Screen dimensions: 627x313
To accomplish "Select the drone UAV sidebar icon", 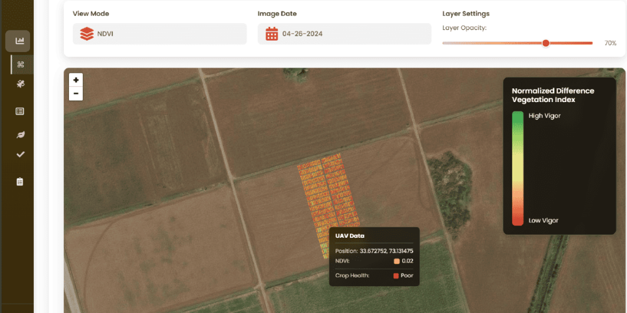I will pyautogui.click(x=21, y=64).
